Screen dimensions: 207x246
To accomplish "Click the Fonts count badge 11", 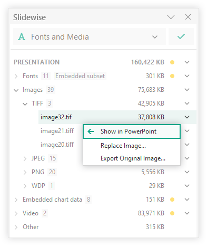I will pyautogui.click(x=46, y=76).
